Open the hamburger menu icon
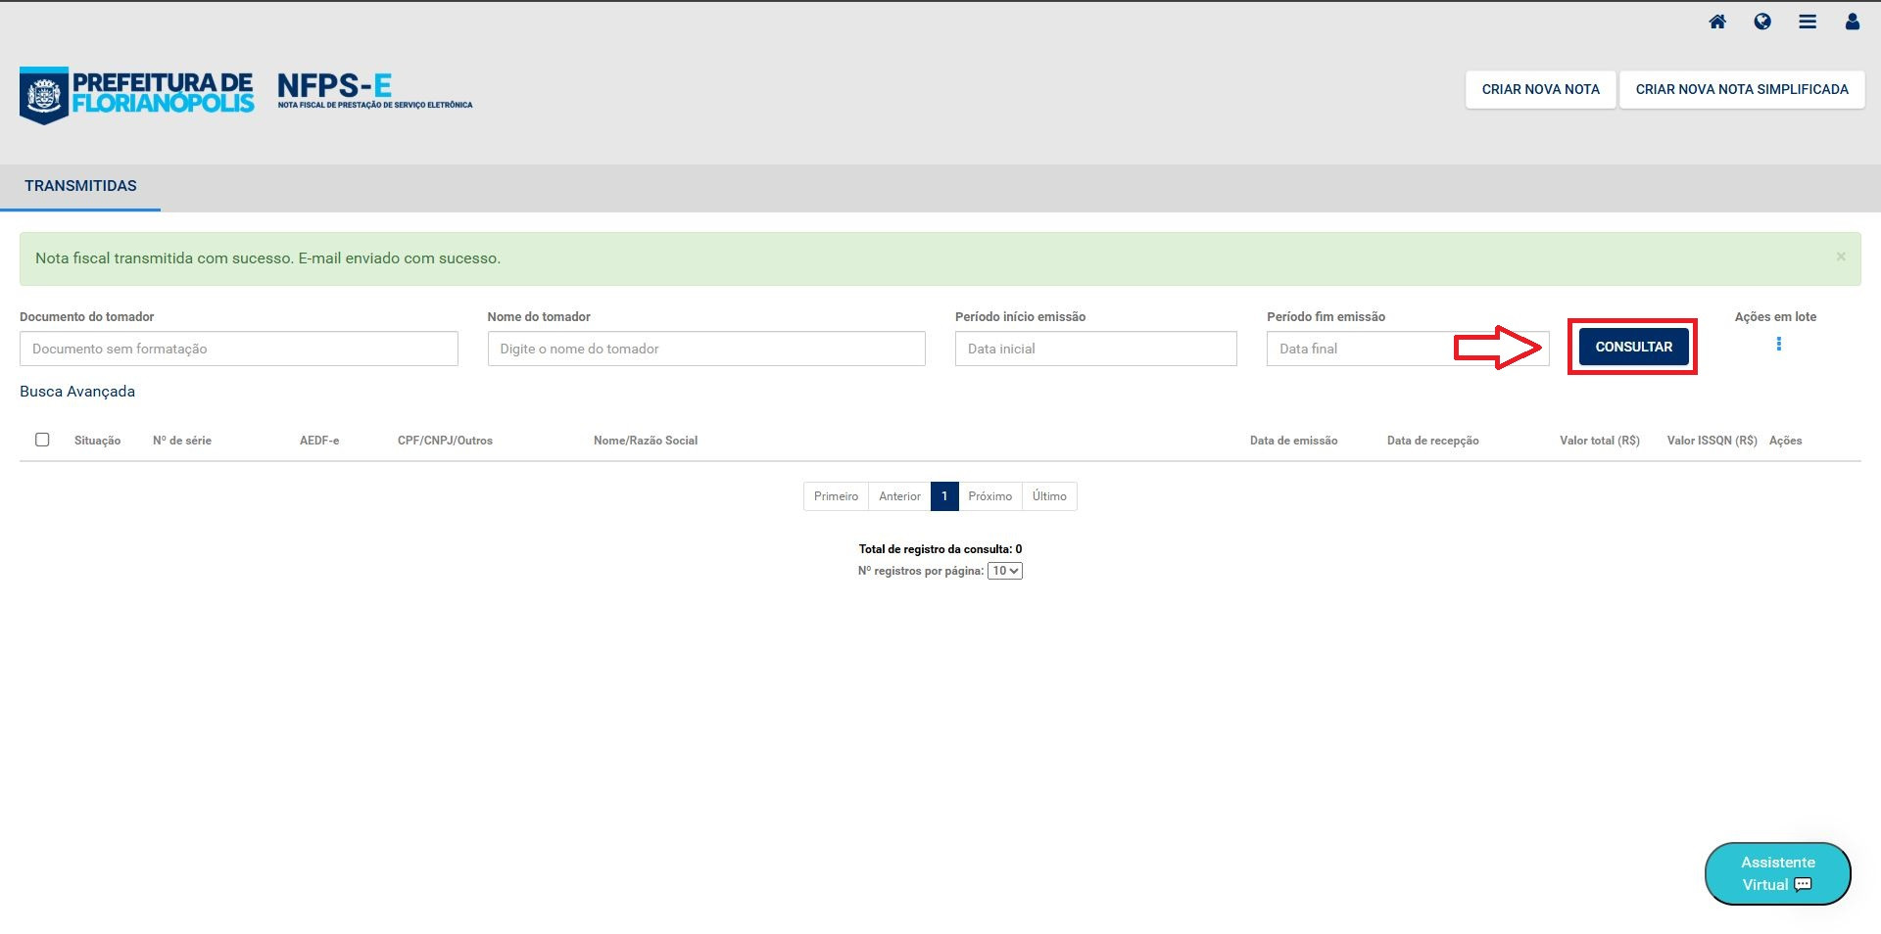 pyautogui.click(x=1808, y=22)
